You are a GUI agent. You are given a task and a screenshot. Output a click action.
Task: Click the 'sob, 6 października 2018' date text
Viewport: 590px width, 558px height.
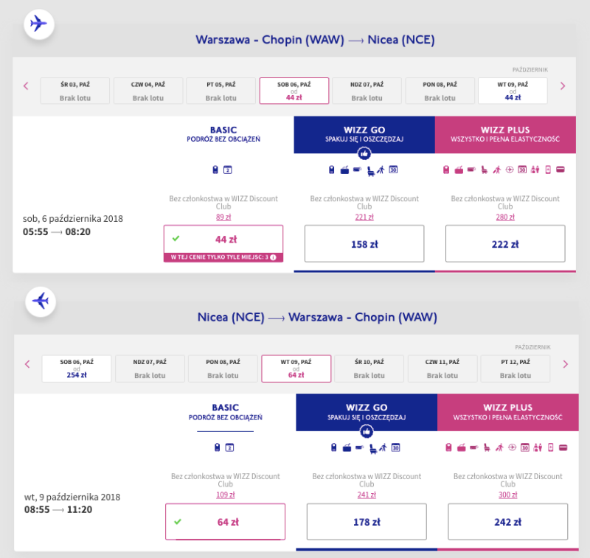[73, 218]
